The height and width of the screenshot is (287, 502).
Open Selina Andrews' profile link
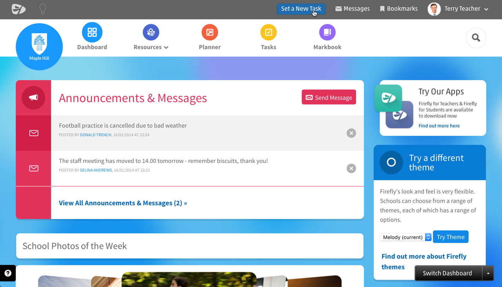click(96, 170)
